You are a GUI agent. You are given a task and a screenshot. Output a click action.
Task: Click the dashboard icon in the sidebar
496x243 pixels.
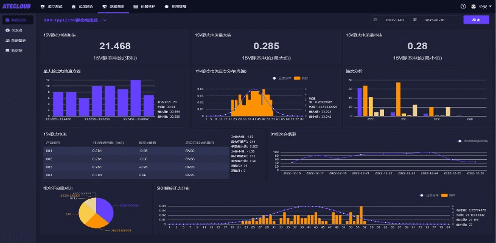tap(7, 30)
